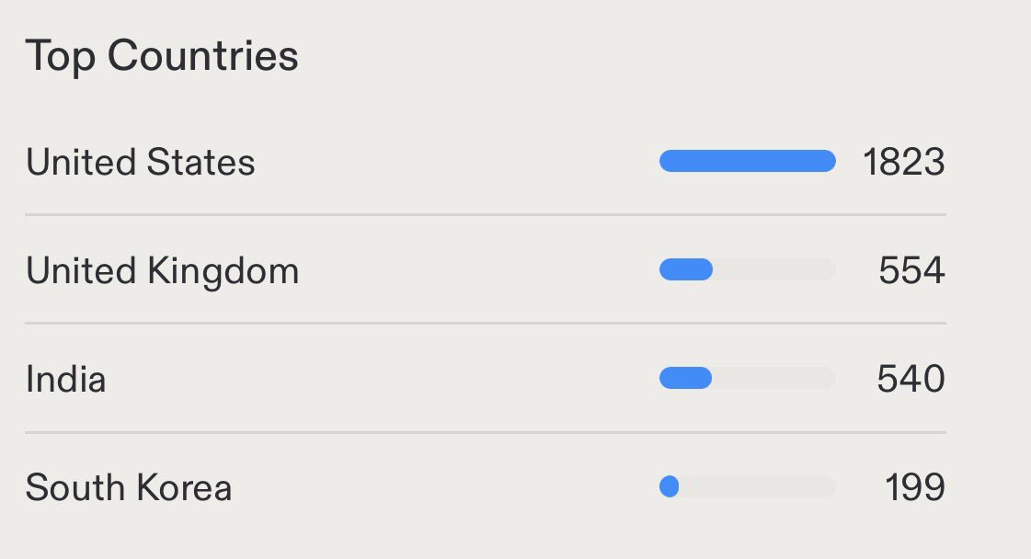Click the word Countries in the title
Screen dimensions: 1031x559
(202, 55)
